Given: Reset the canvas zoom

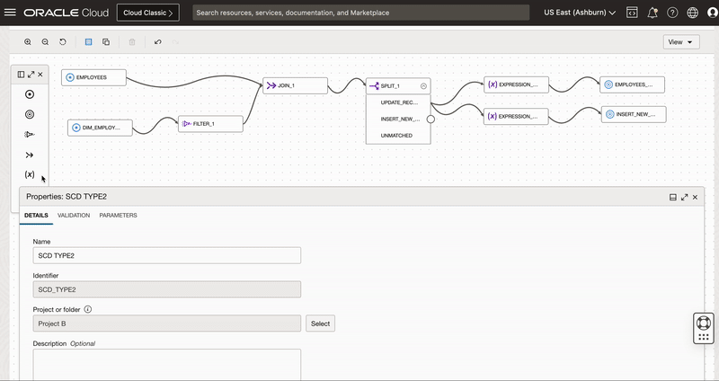Looking at the screenshot, I should point(63,41).
